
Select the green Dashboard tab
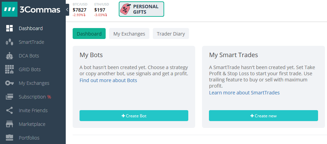click(x=89, y=34)
